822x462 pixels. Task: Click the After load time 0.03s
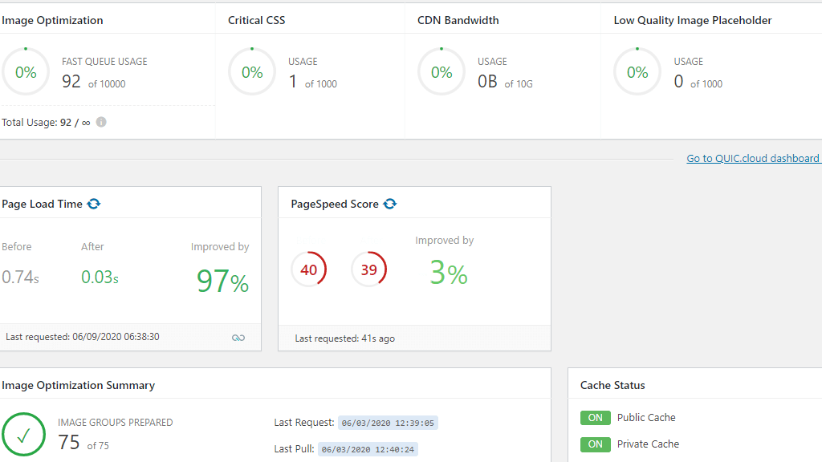point(100,277)
